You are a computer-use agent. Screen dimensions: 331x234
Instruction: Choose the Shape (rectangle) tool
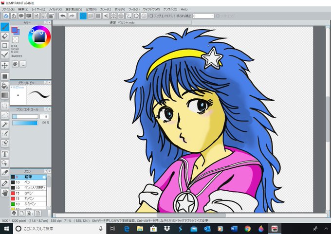pyautogui.click(x=5, y=45)
